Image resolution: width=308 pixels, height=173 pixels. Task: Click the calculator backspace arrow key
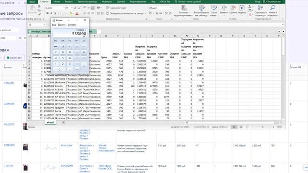56,47
